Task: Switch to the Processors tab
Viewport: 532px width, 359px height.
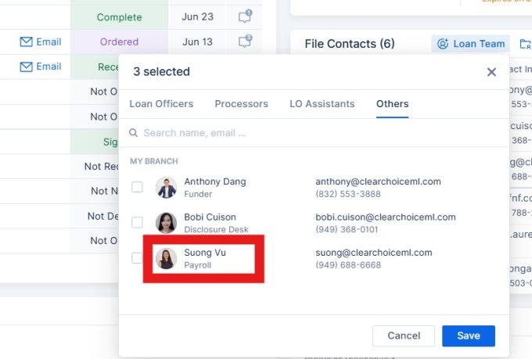Action: (x=241, y=104)
